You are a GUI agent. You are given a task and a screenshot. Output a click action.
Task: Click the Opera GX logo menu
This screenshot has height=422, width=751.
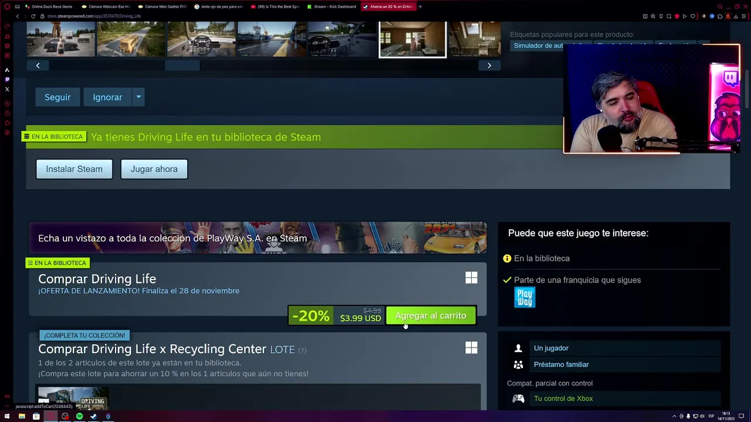coord(7,6)
